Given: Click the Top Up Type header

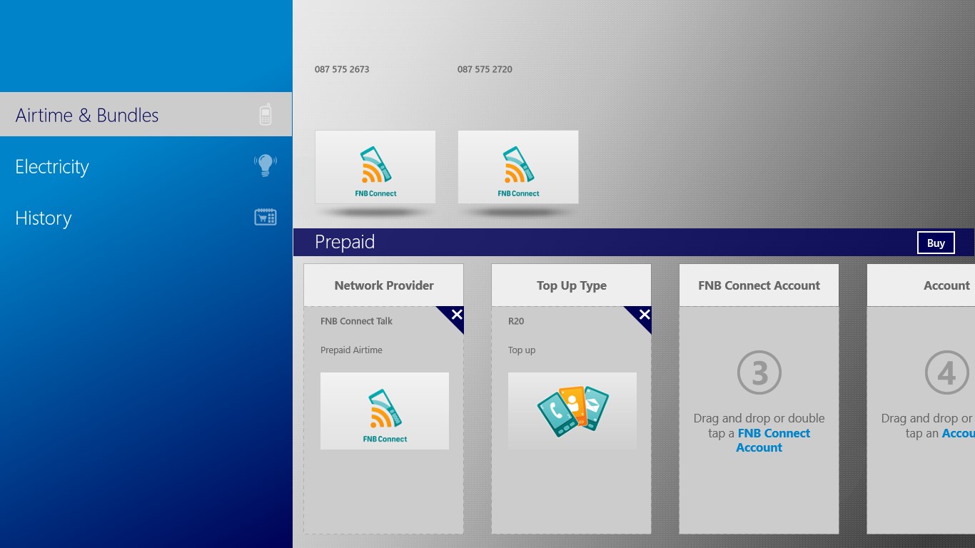Looking at the screenshot, I should point(572,285).
